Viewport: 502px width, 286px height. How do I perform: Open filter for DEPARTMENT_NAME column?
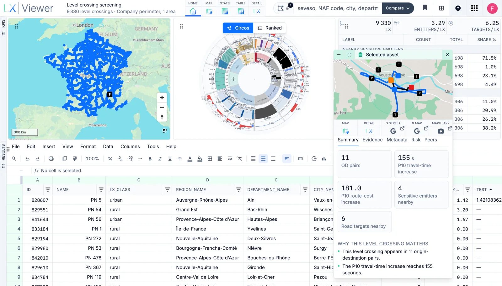305,190
